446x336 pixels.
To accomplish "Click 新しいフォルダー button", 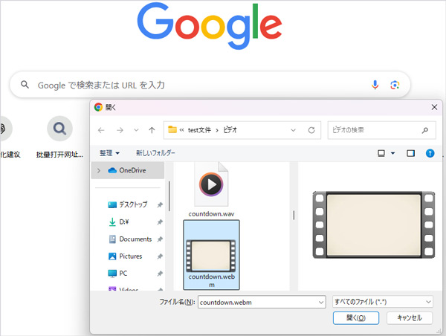I will (x=155, y=153).
